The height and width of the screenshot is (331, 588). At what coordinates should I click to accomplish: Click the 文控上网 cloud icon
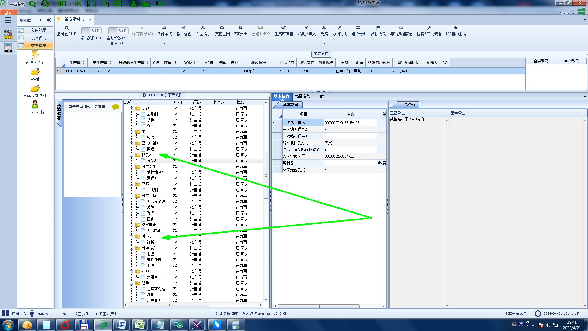click(222, 28)
